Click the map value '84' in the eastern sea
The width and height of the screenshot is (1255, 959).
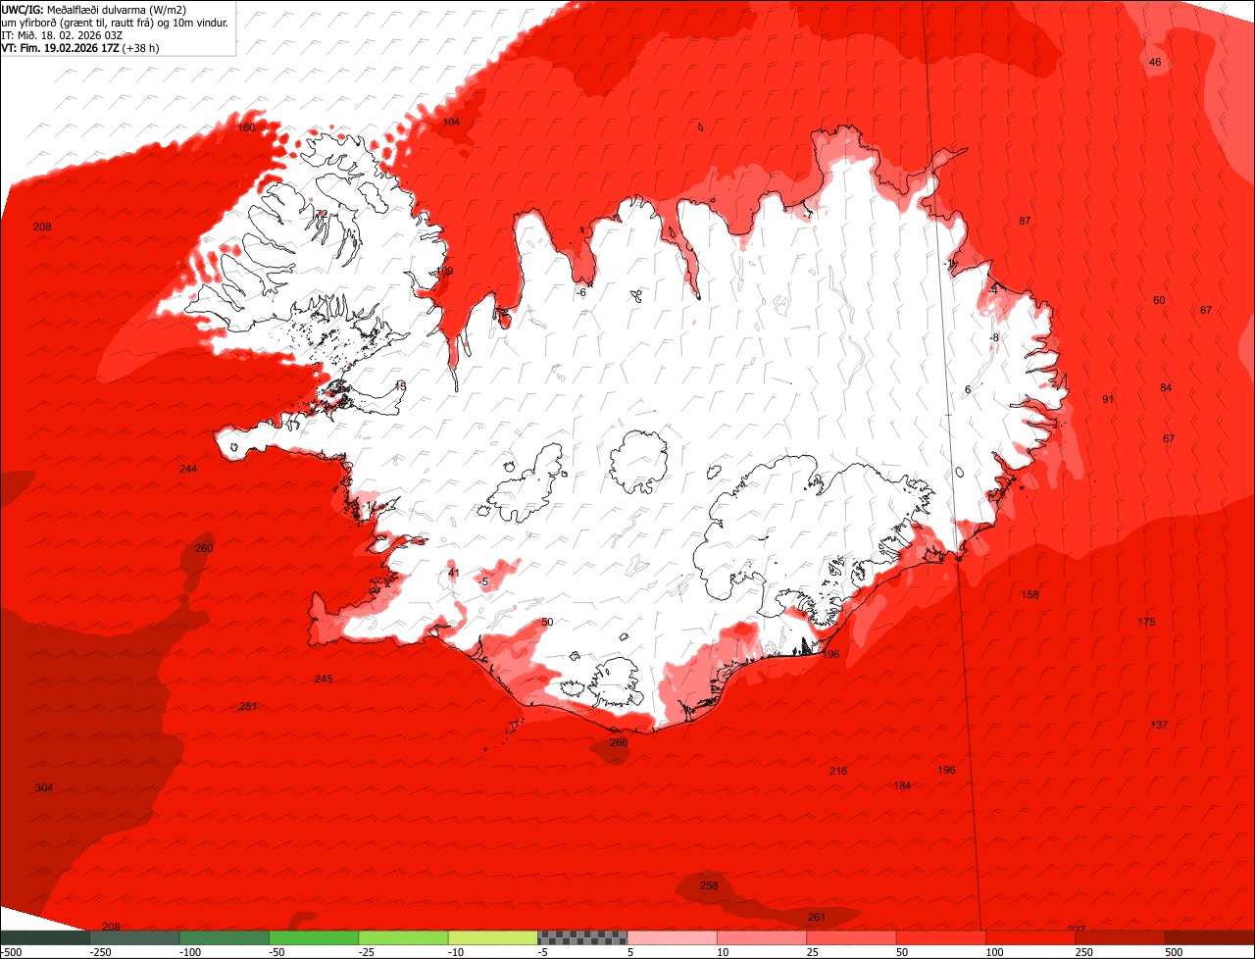(x=1166, y=387)
